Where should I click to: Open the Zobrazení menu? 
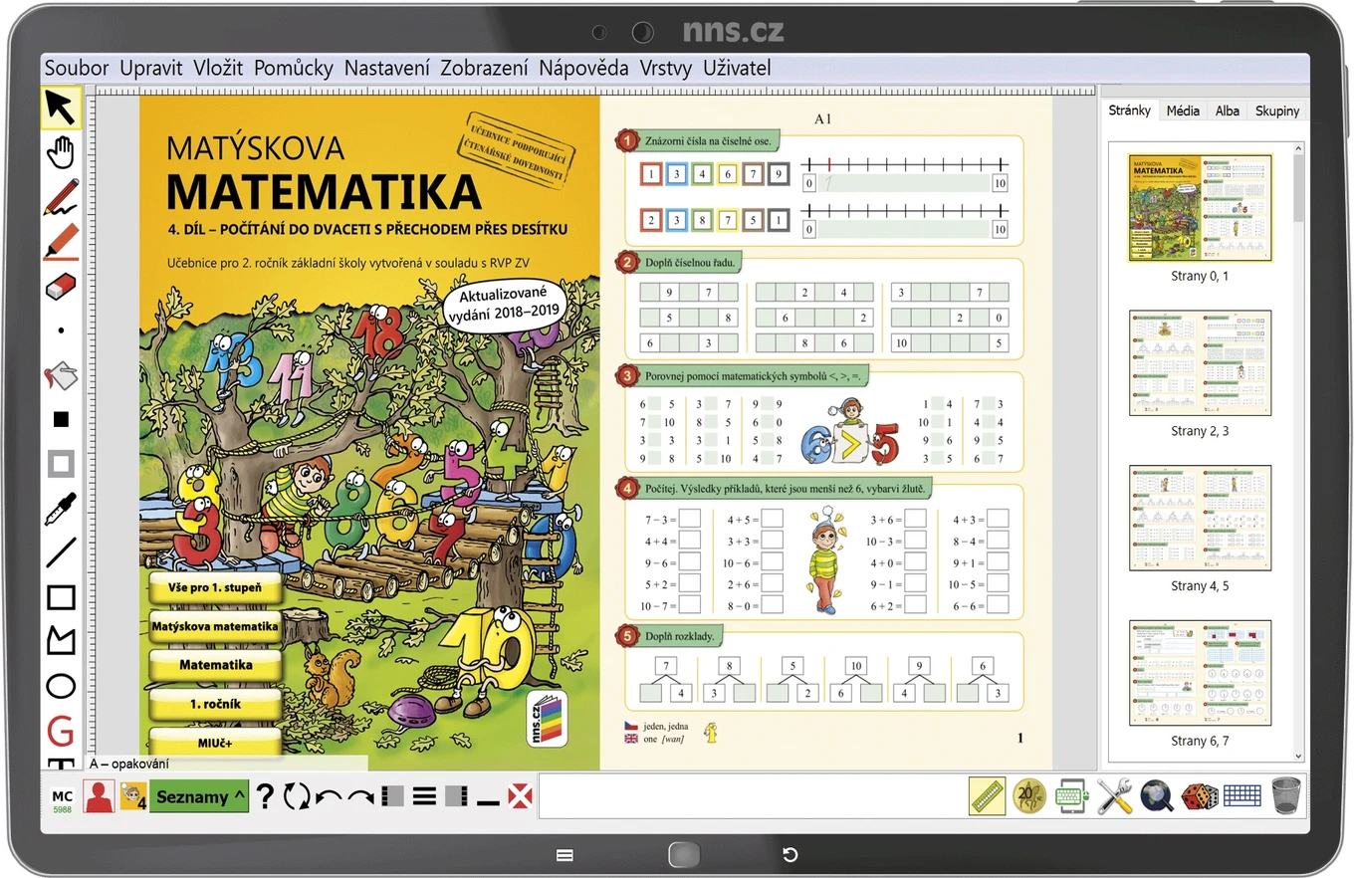tap(484, 68)
